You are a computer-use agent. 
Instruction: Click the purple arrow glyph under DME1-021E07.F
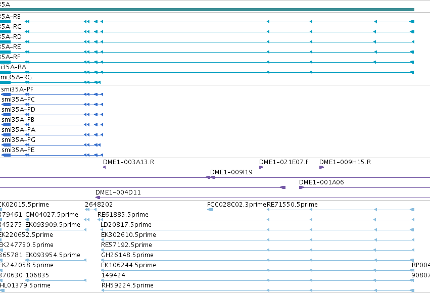(x=261, y=167)
